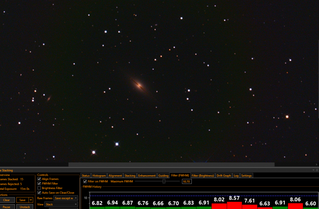Click the bright orange star at right
319x209 pixels.
pyautogui.click(x=287, y=117)
